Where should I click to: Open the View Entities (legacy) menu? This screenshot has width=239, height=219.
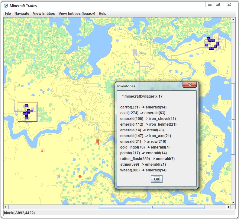[77, 14]
